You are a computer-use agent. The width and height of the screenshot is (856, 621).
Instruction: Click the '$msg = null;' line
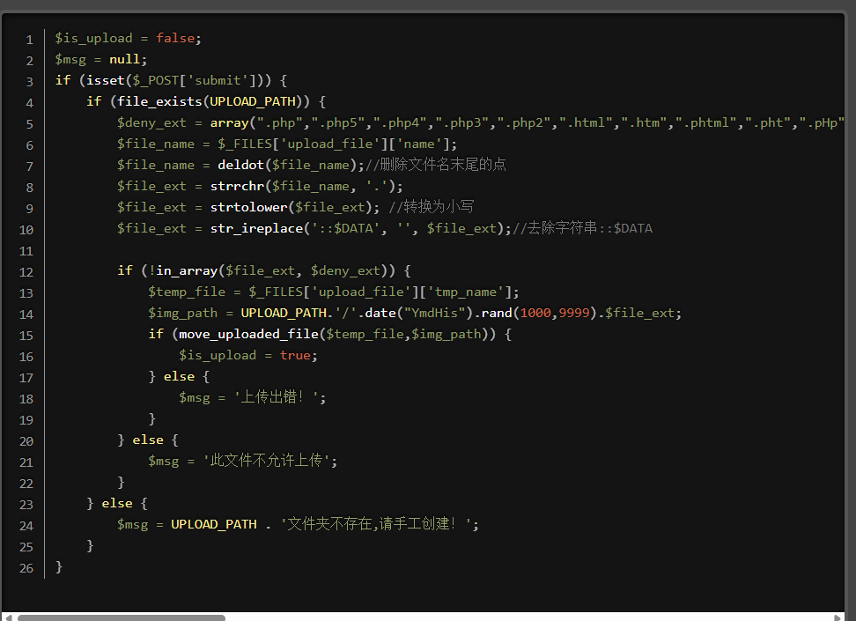click(x=101, y=60)
